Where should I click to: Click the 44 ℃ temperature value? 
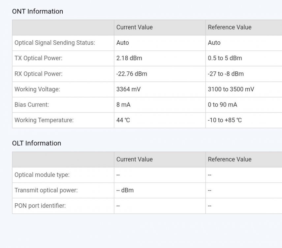(123, 120)
